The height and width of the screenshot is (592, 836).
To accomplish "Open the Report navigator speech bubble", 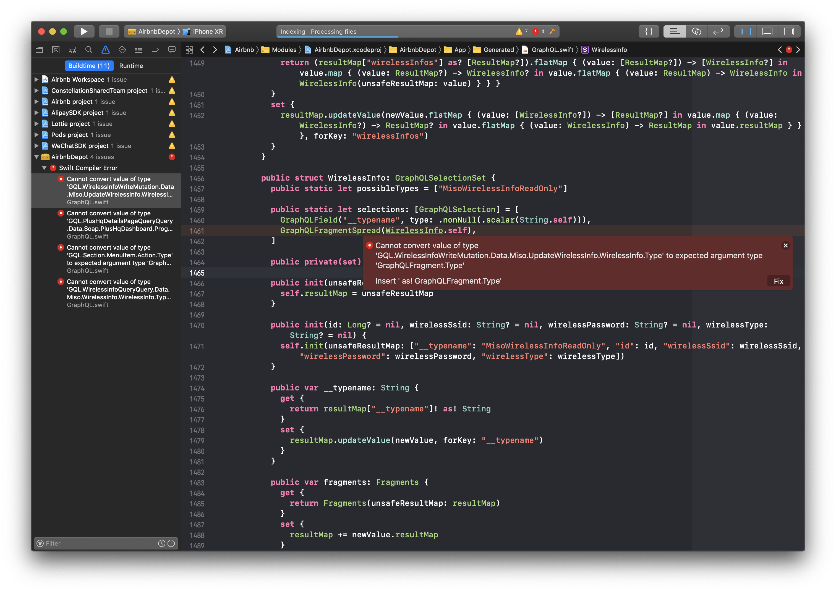I will pyautogui.click(x=172, y=50).
